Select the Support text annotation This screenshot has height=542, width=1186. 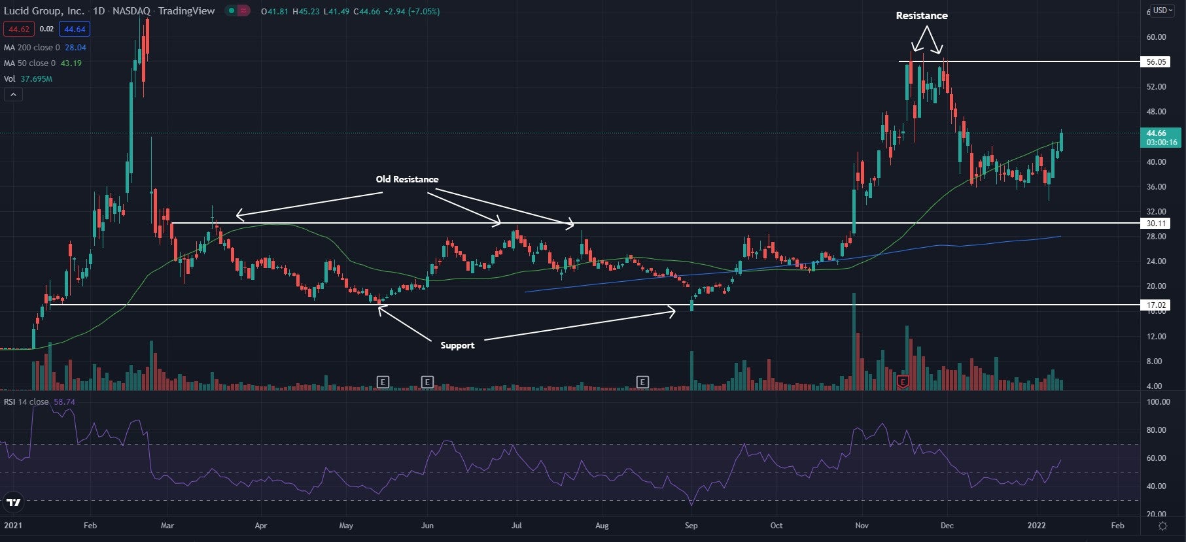tap(457, 345)
